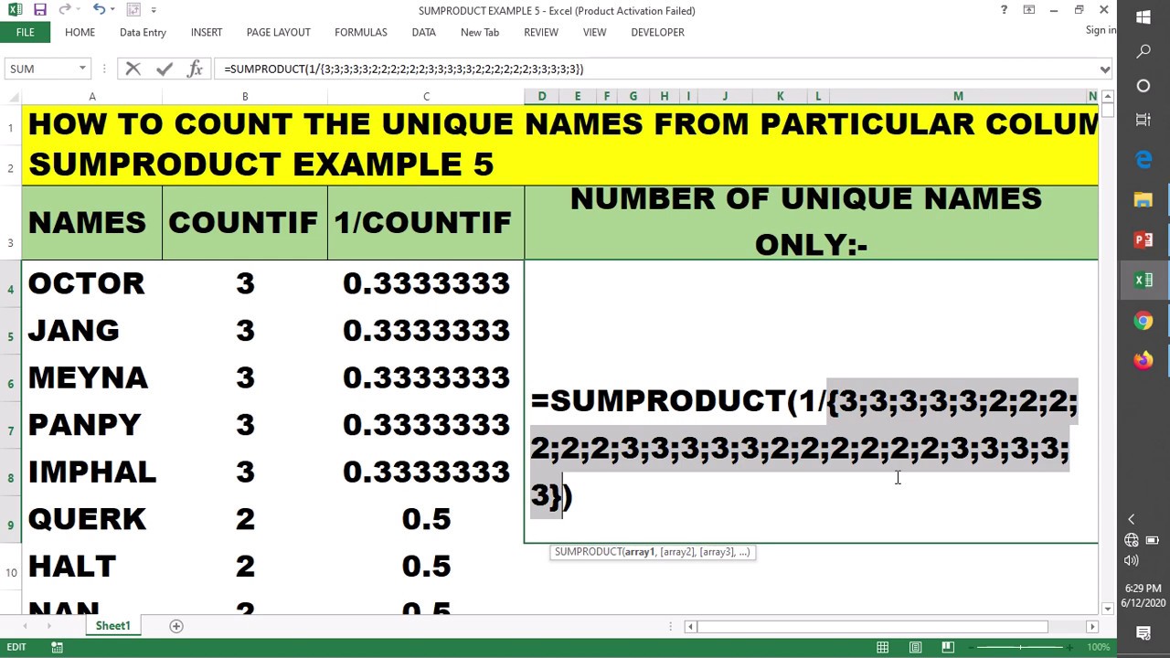The height and width of the screenshot is (658, 1170).
Task: Click the macro recording icon in status bar
Action: [x=57, y=647]
